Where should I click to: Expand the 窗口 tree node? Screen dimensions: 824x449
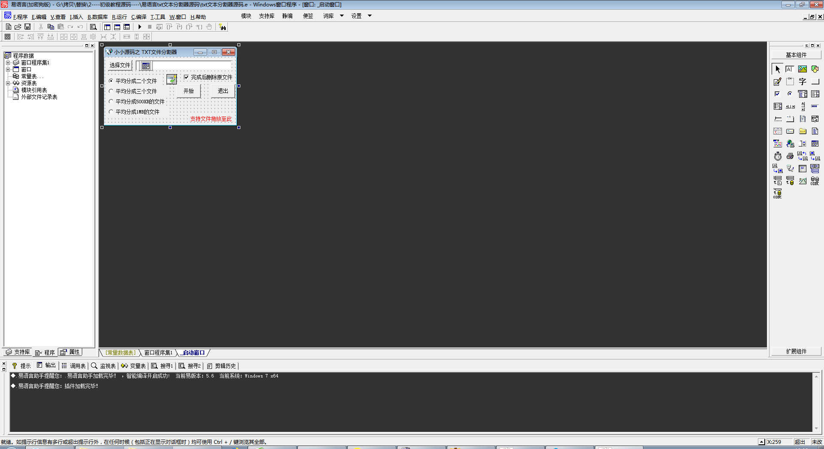(8, 69)
